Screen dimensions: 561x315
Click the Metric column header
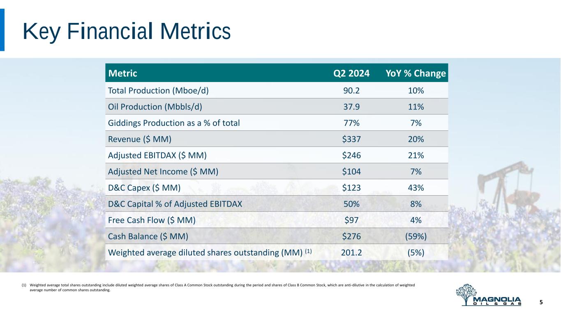(x=122, y=73)
